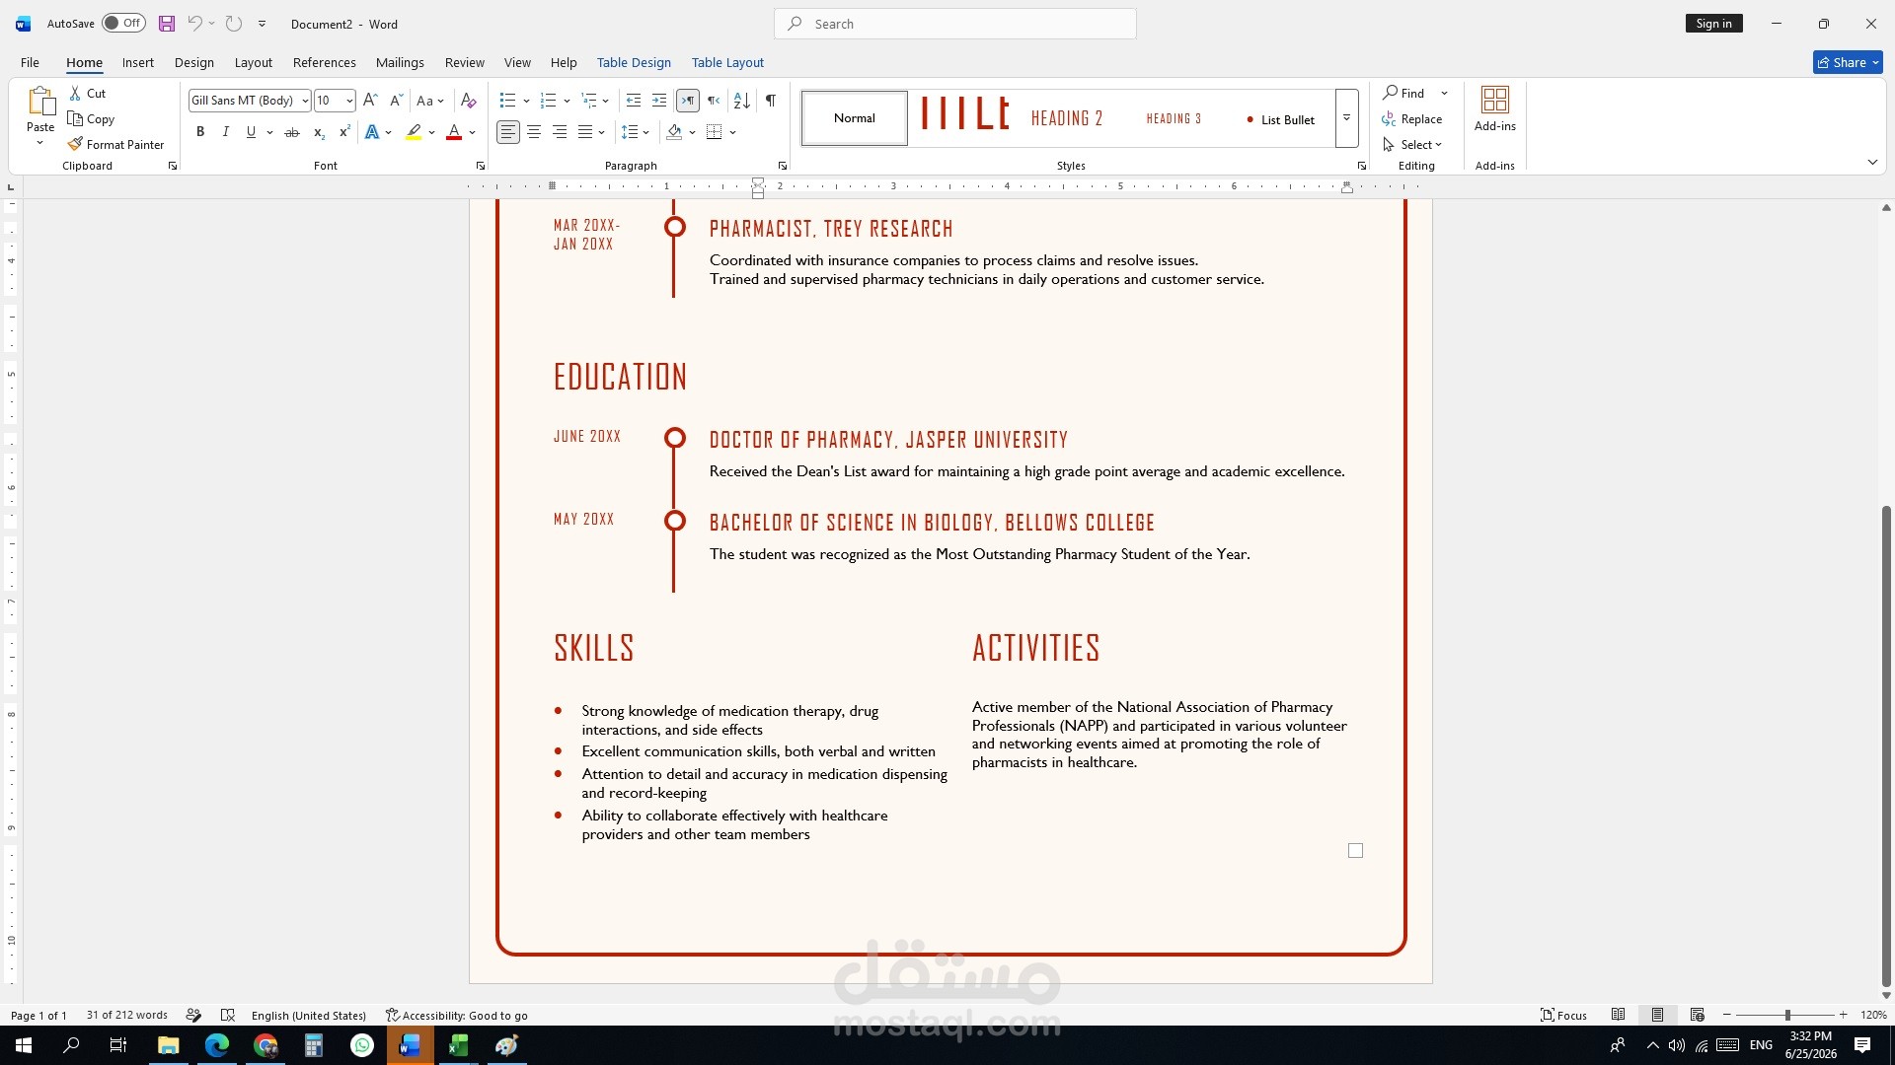Click Copy in Clipboard group
This screenshot has width=1895, height=1065.
pos(91,118)
